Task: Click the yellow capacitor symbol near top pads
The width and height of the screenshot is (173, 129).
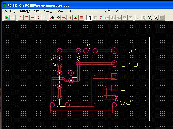Action: pos(90,47)
